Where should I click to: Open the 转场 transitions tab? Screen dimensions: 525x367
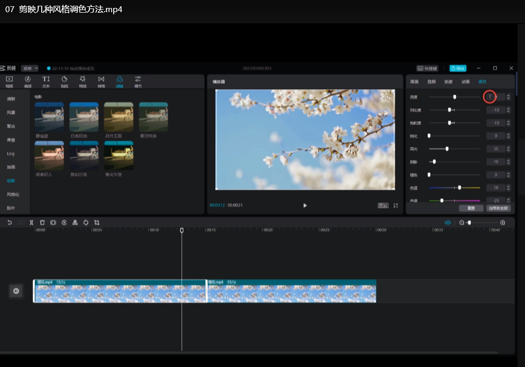[101, 82]
